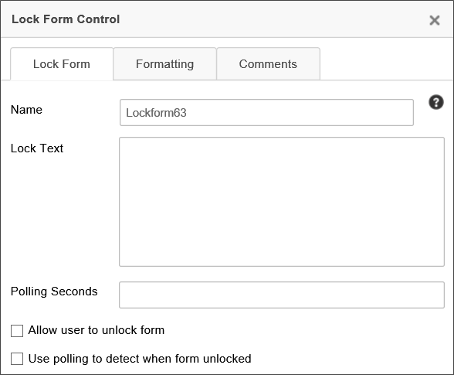Image resolution: width=454 pixels, height=375 pixels.
Task: Click blank tab strip right of Comments
Action: pos(387,64)
